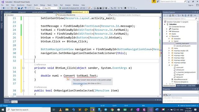Expand Properties node in Solution Explorer
The height and width of the screenshot is (112, 199).
(167, 29)
